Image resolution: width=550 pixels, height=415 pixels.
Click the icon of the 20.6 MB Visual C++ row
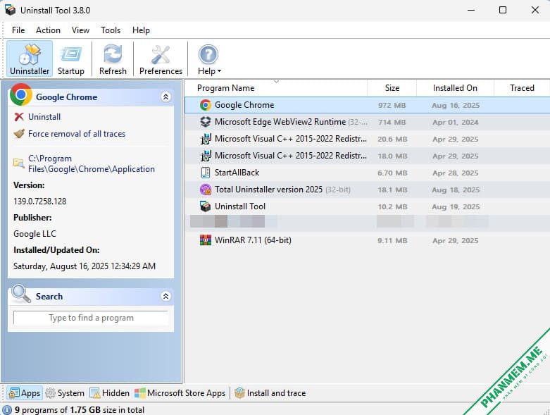click(x=206, y=139)
